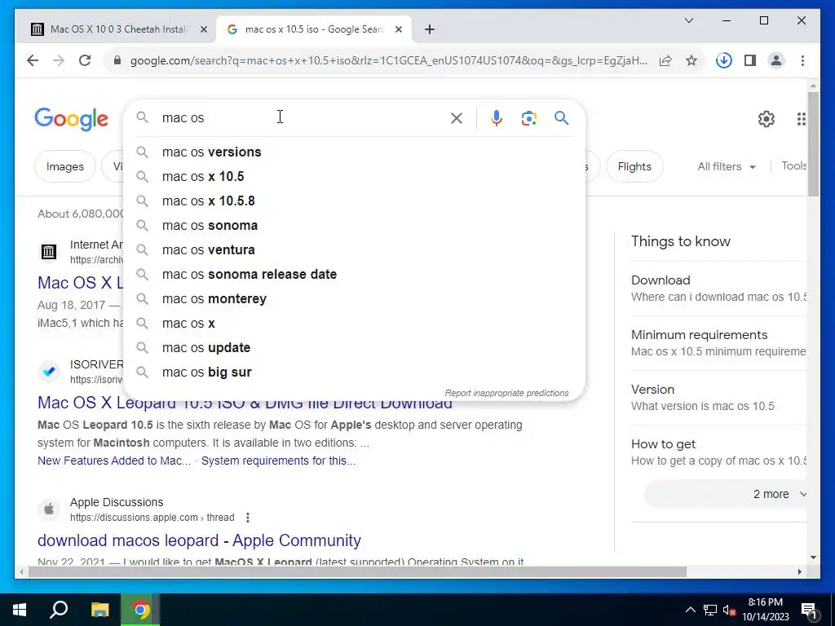Open the notification center icon

pyautogui.click(x=810, y=611)
